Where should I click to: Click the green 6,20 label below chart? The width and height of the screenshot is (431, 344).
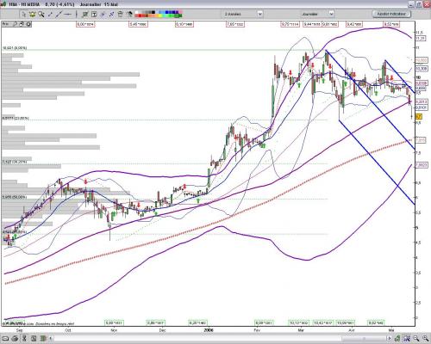tap(198, 322)
